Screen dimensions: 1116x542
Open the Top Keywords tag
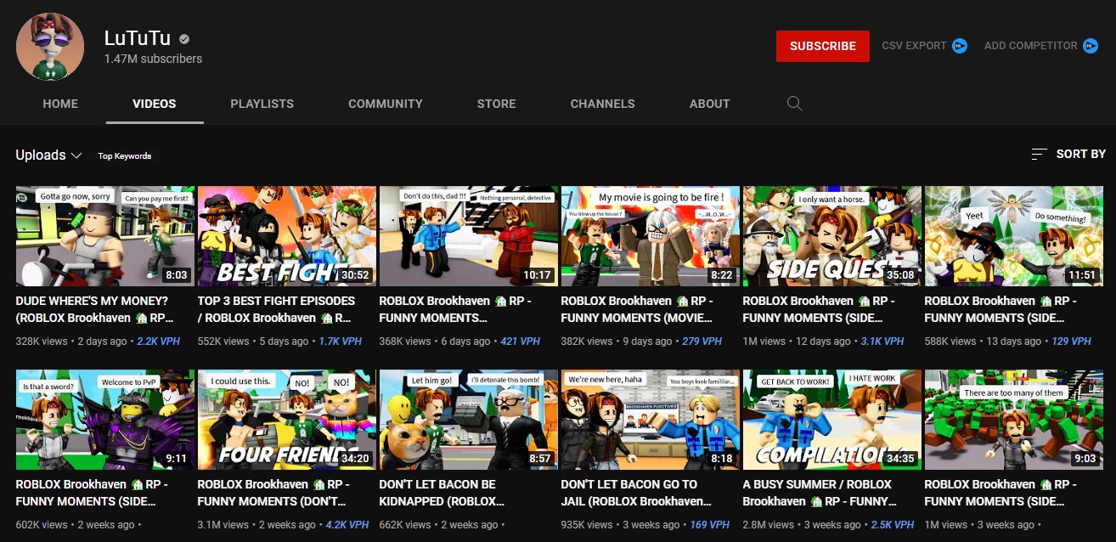point(124,156)
